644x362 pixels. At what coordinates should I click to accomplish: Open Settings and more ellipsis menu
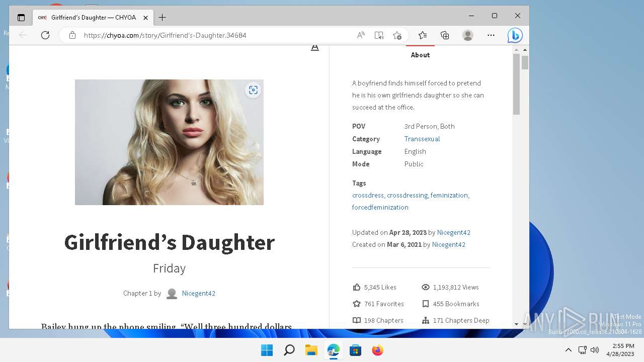491,35
